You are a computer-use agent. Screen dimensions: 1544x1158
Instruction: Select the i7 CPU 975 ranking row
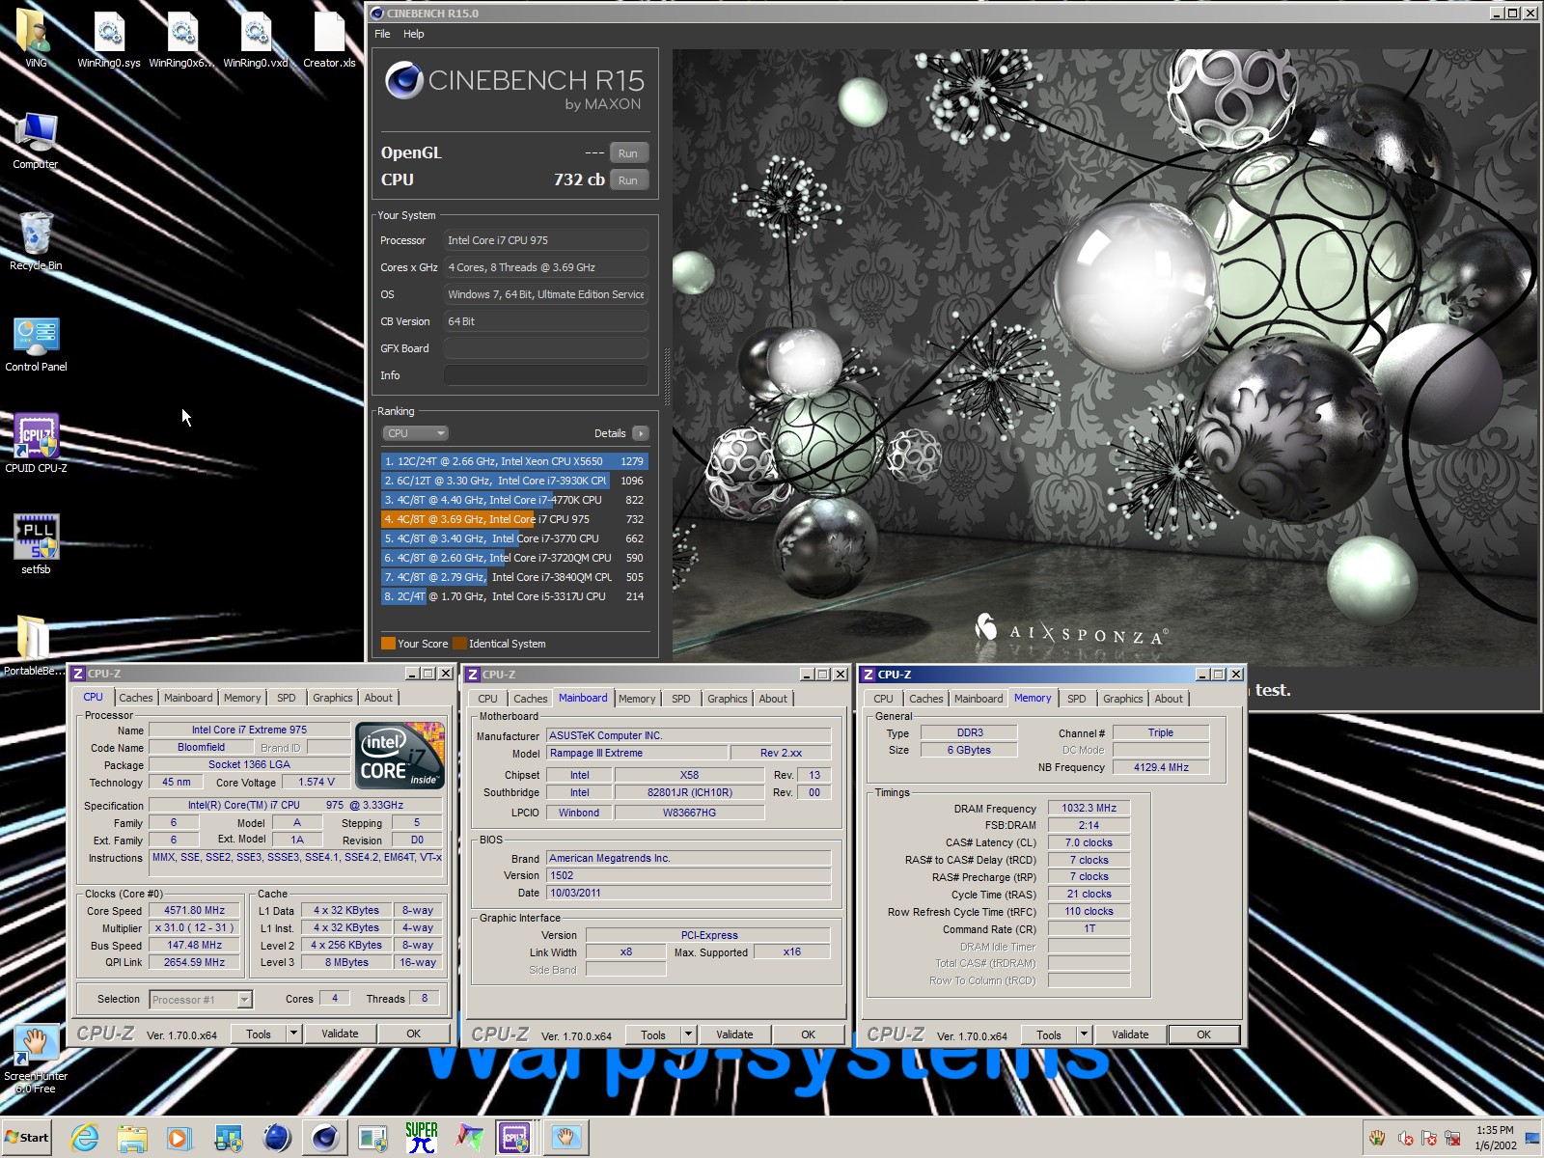coord(514,519)
